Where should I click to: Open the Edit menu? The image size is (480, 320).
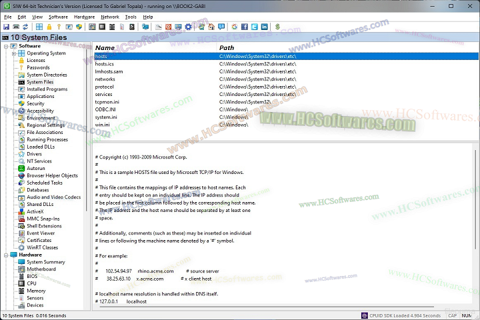[22, 17]
